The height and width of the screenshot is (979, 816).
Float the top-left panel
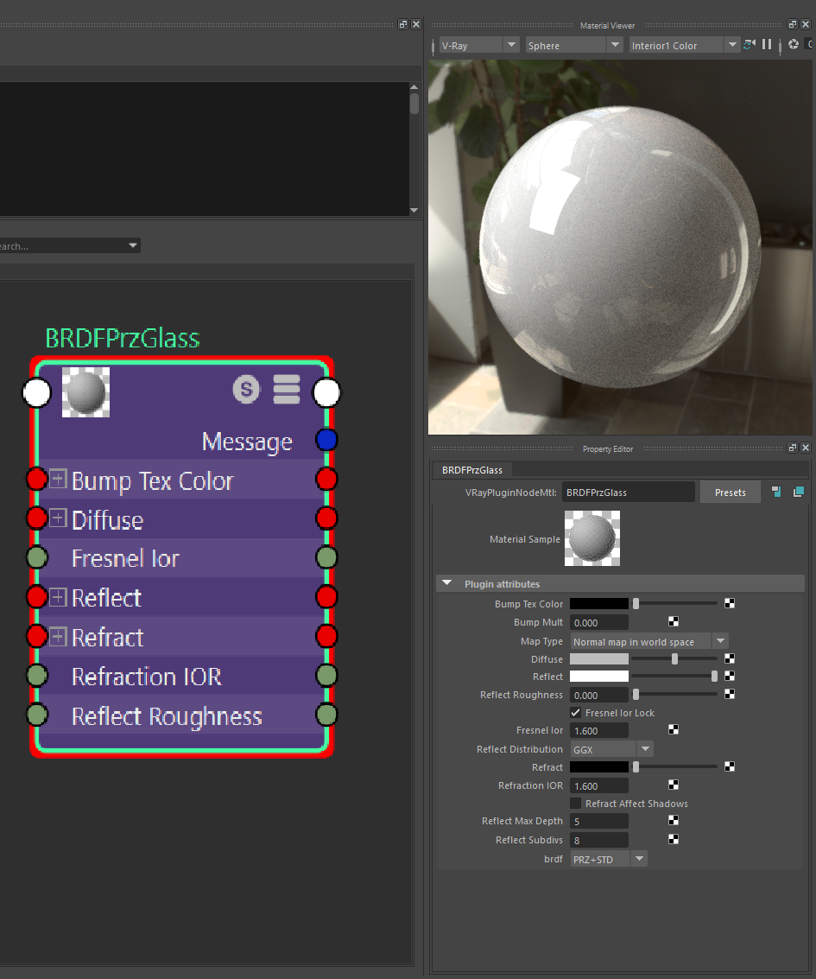[403, 24]
